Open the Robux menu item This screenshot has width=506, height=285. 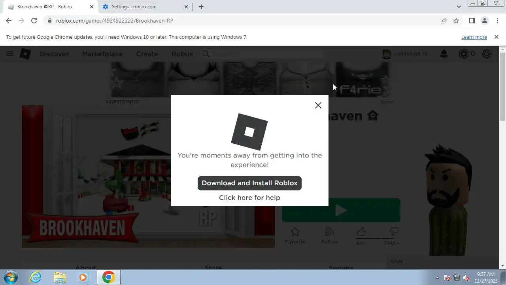(x=182, y=54)
